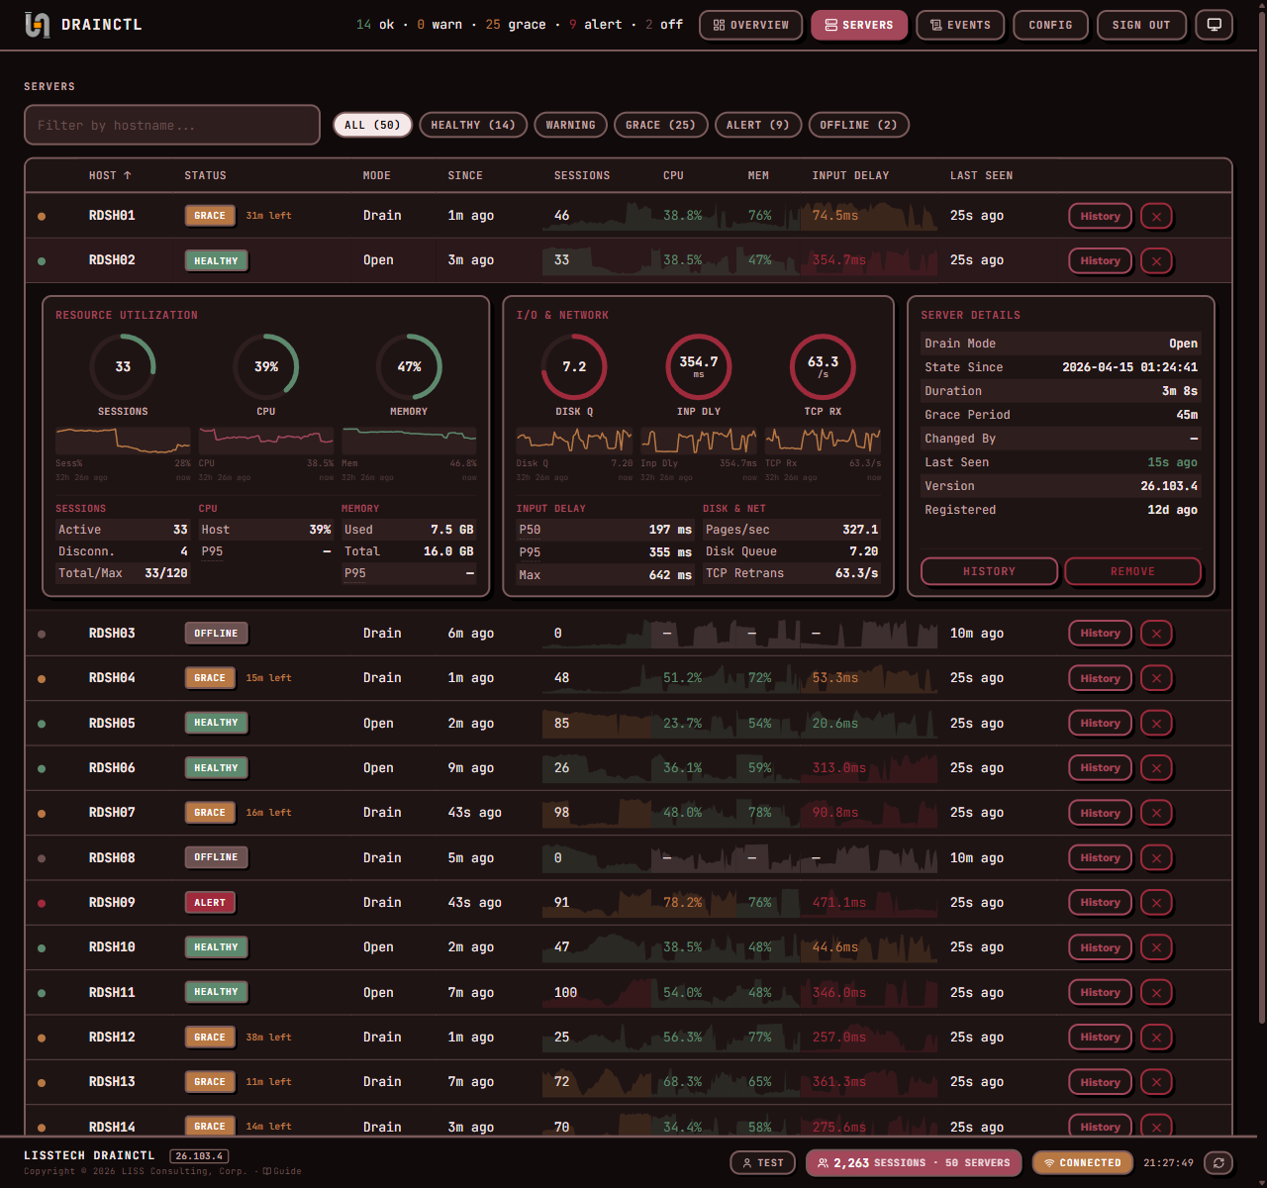Click the DRAINCTL logo icon
This screenshot has width=1267, height=1188.
(37, 25)
